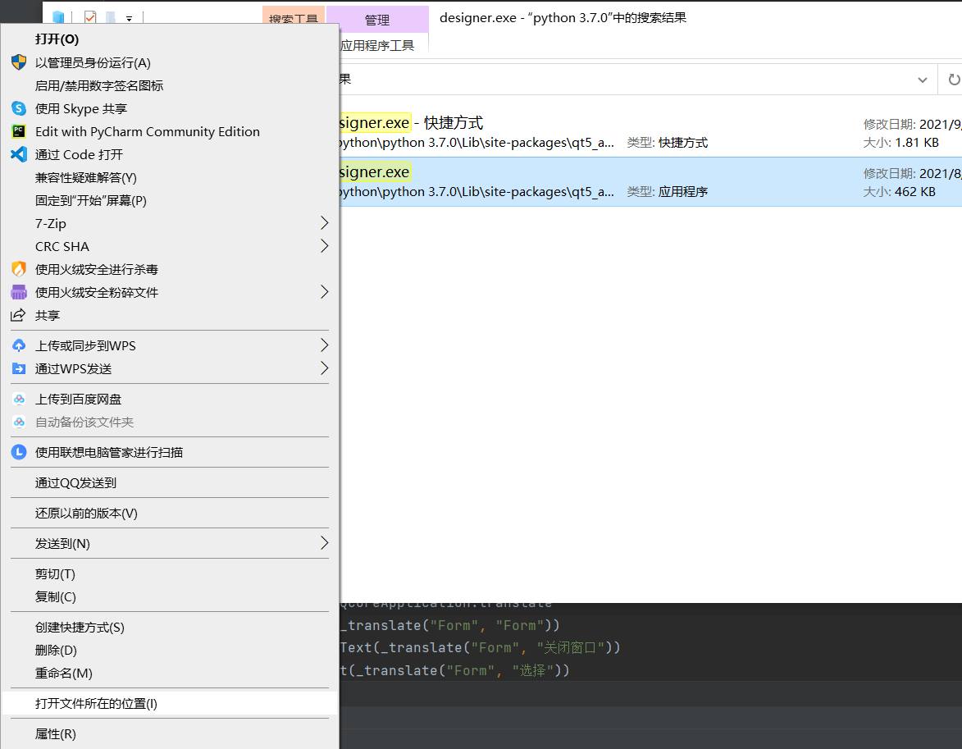Image resolution: width=962 pixels, height=749 pixels.
Task: Click the share arrow icon
Action: coord(18,315)
